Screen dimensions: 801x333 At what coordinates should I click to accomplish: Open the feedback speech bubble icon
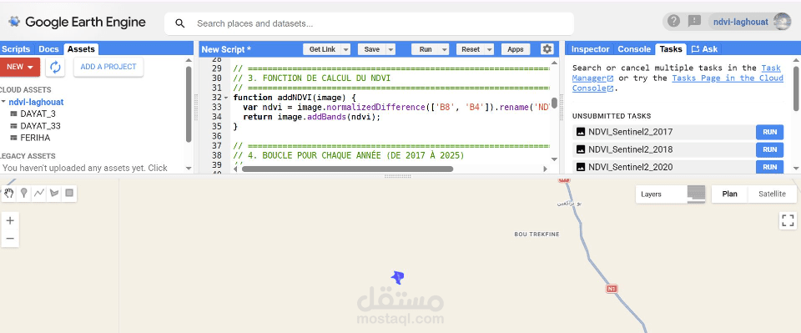(x=694, y=22)
